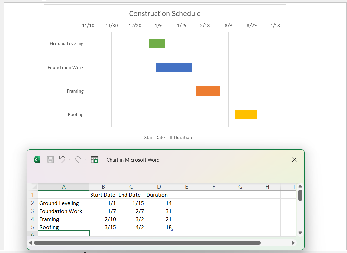Select column C header
This screenshot has width=347, height=253.
point(131,187)
